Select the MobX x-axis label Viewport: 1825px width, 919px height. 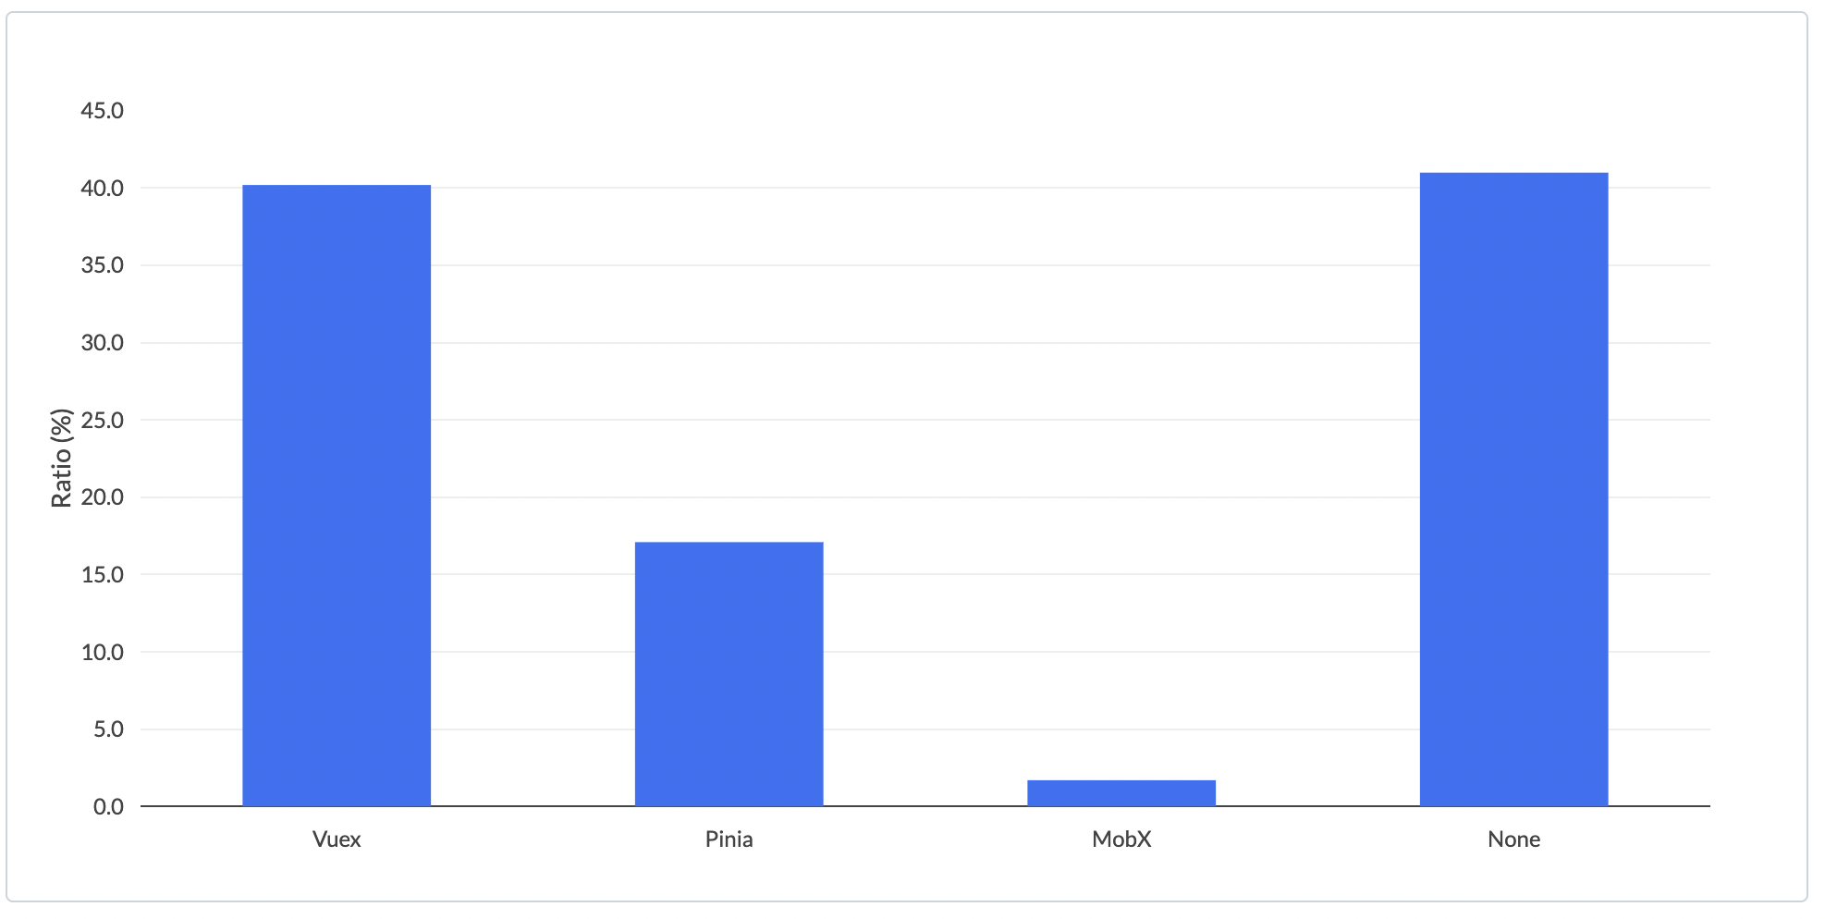click(x=1121, y=839)
